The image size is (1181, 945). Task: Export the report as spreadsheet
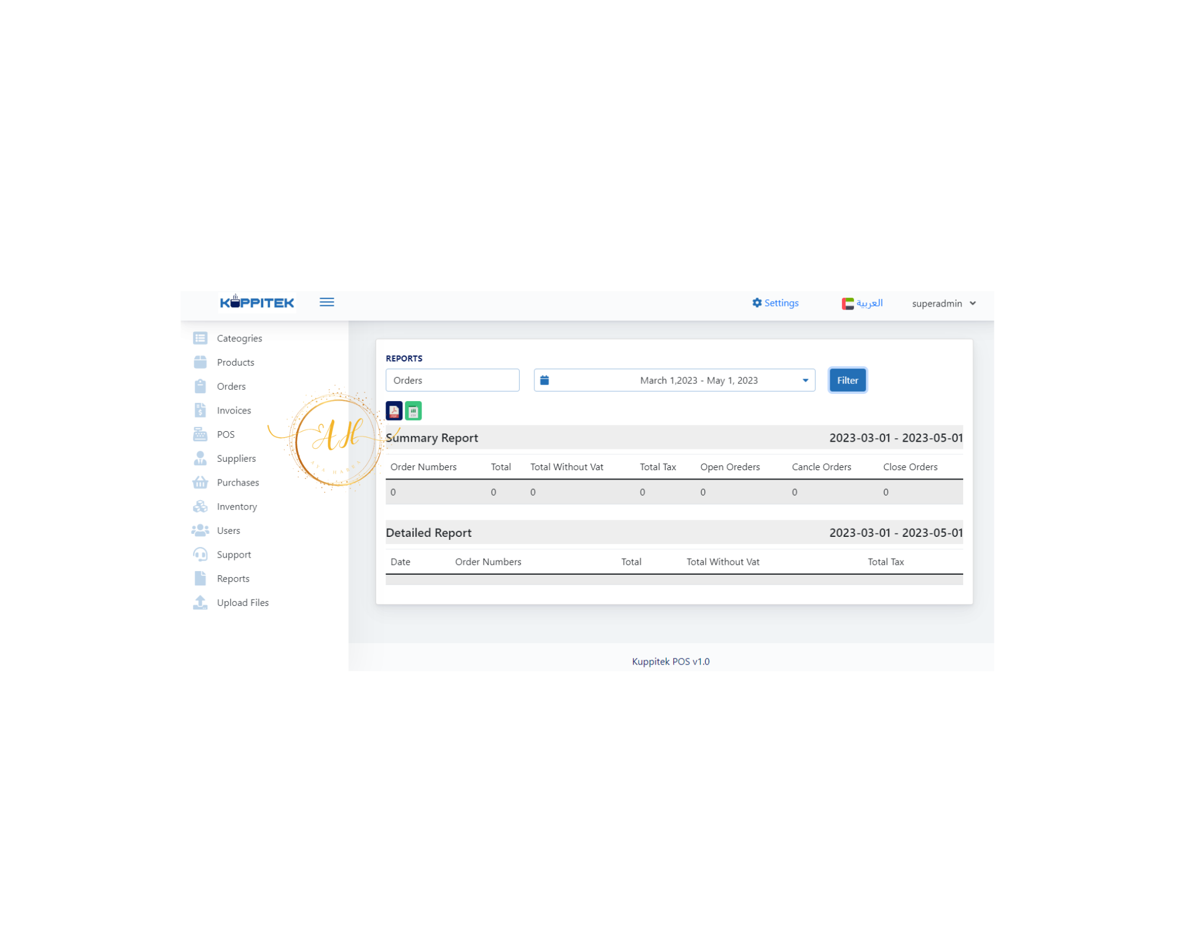413,411
